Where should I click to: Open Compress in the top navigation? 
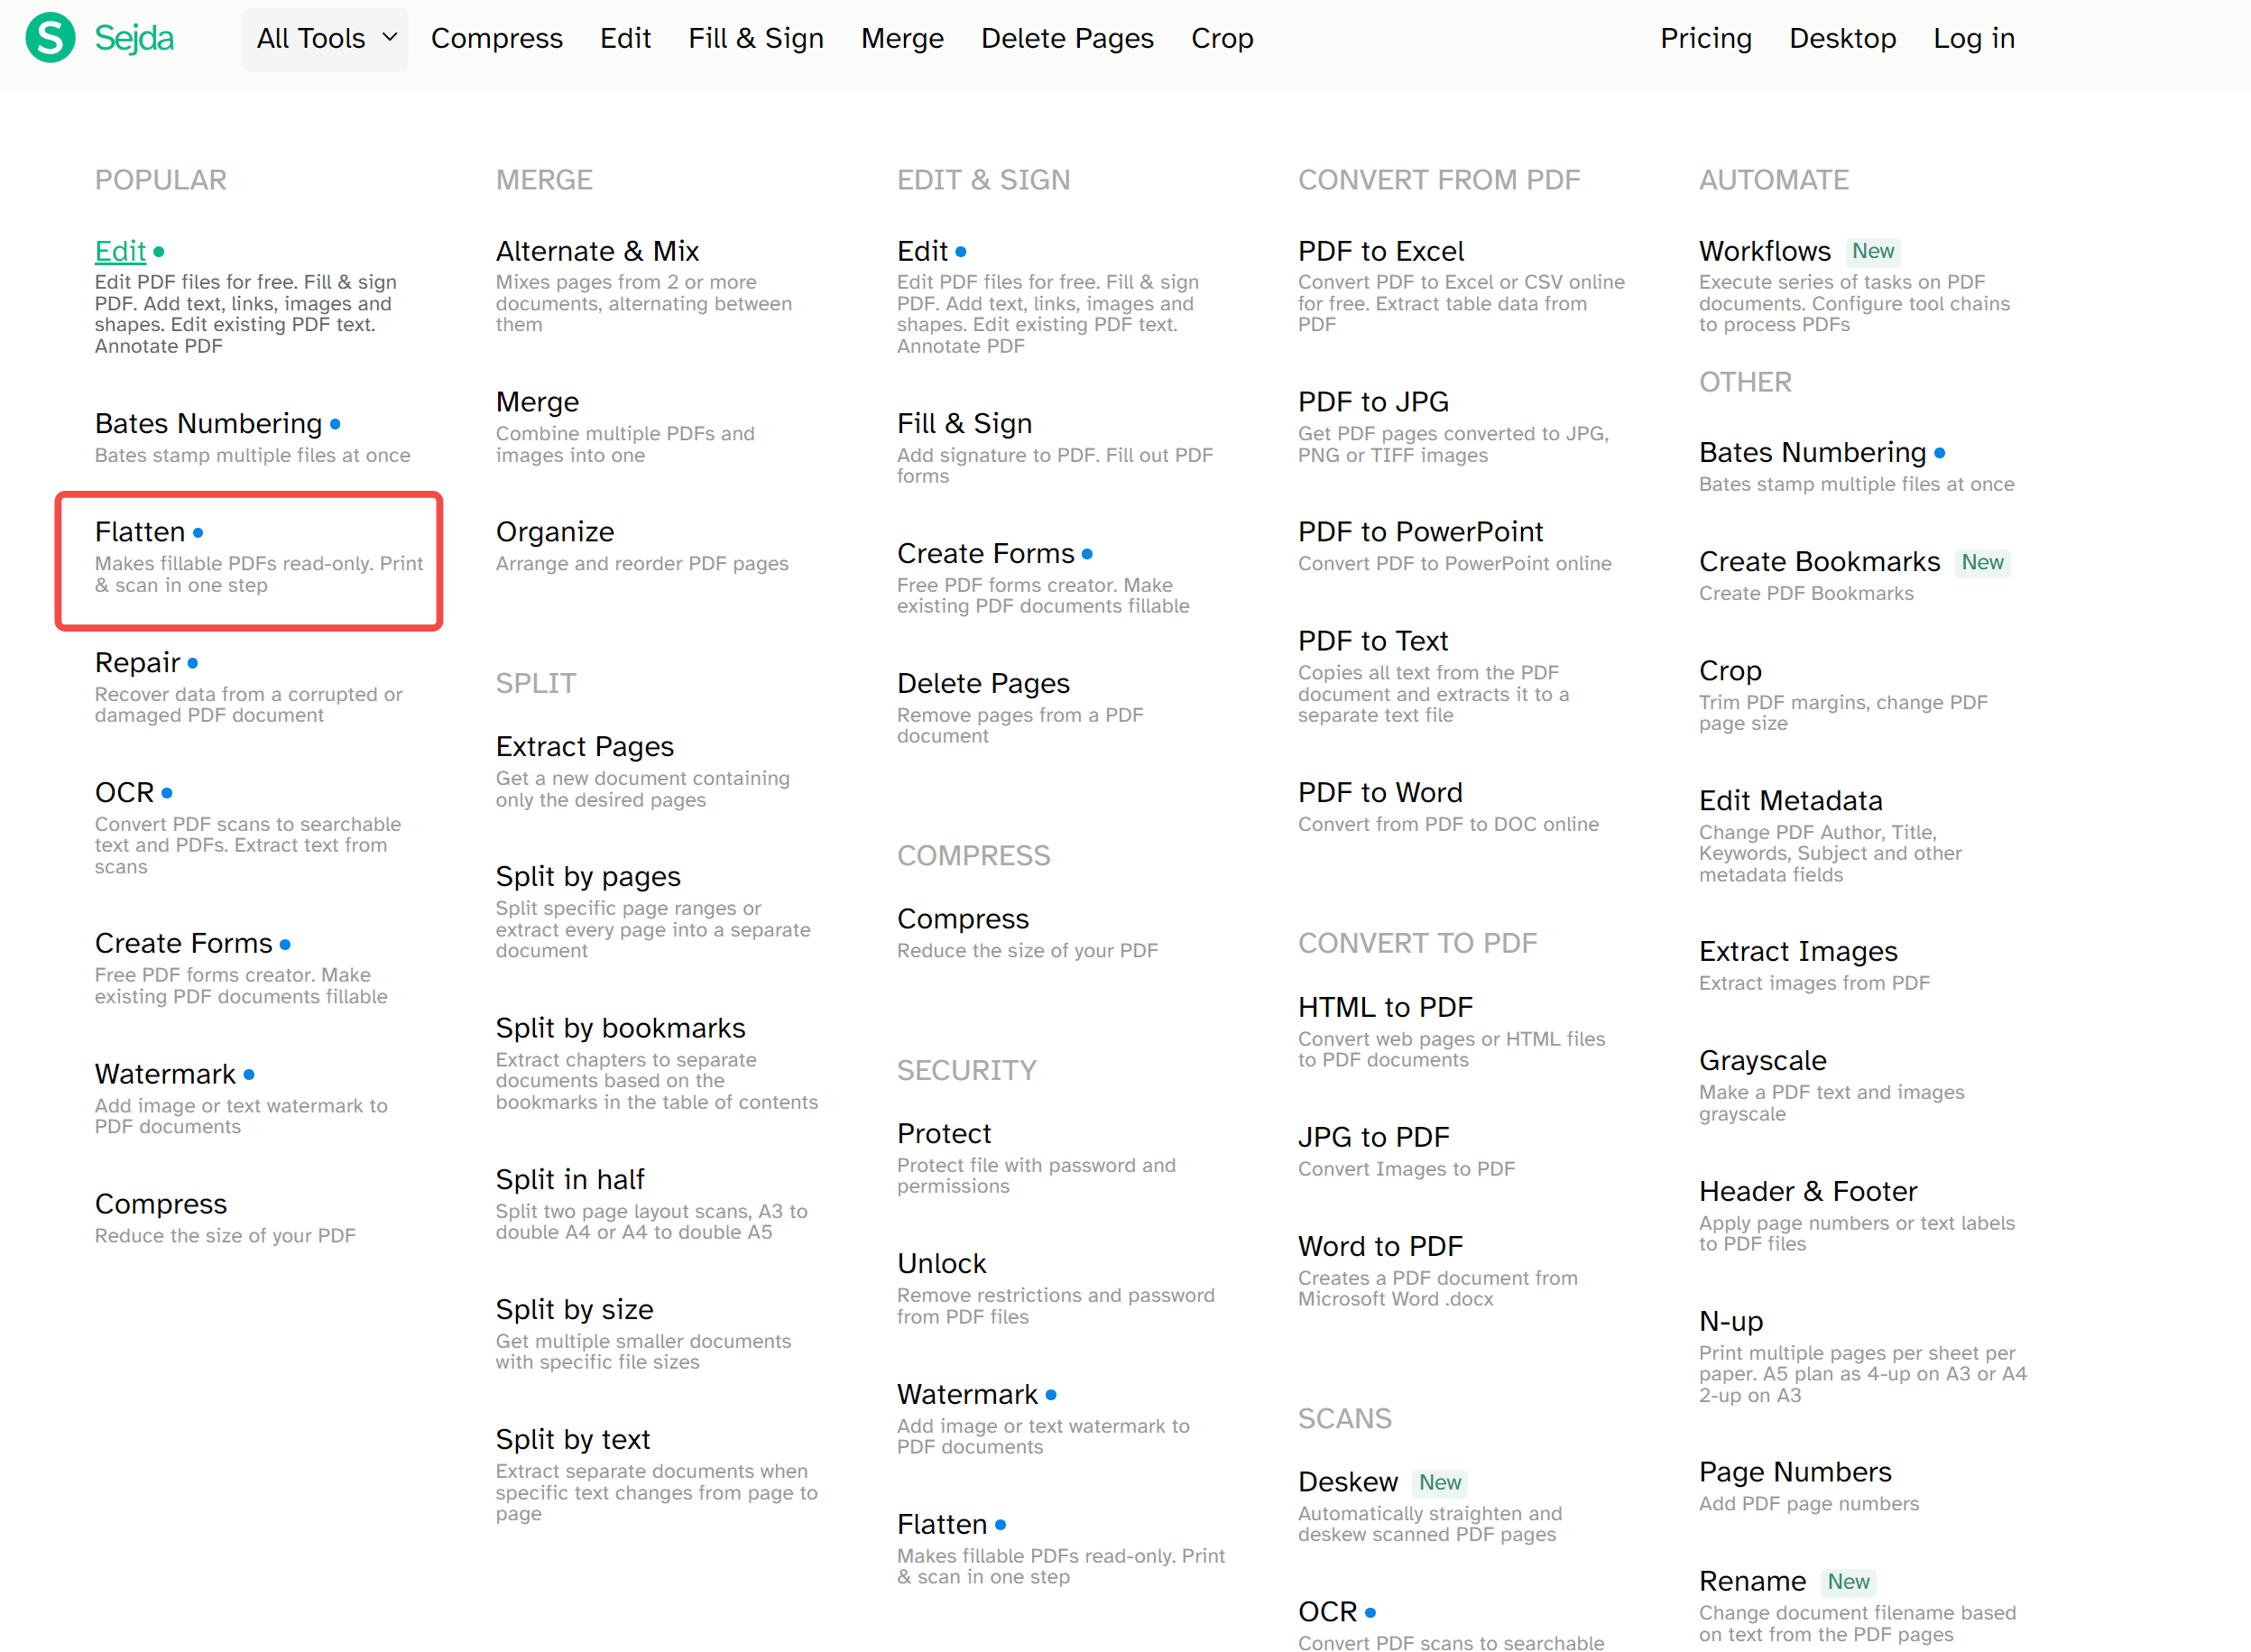[496, 38]
